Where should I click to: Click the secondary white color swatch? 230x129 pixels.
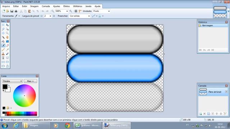9,90
